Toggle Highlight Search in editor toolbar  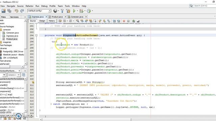tap(91, 21)
